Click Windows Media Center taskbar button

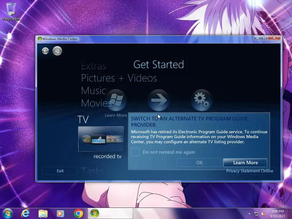[x=110, y=213]
